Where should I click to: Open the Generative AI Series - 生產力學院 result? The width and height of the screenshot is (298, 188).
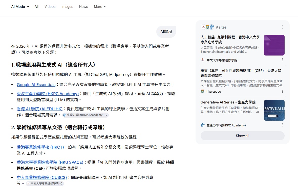coord(228,102)
